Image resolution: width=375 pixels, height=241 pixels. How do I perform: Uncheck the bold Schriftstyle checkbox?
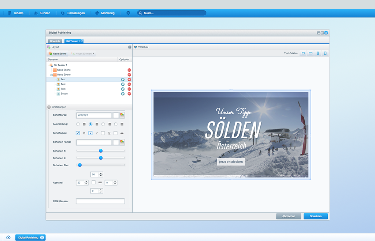pyautogui.click(x=78, y=133)
